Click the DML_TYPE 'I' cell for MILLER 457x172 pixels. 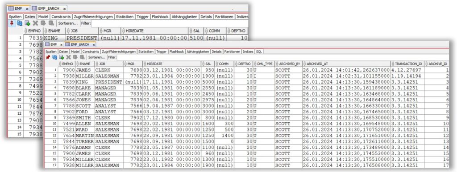pos(264,76)
